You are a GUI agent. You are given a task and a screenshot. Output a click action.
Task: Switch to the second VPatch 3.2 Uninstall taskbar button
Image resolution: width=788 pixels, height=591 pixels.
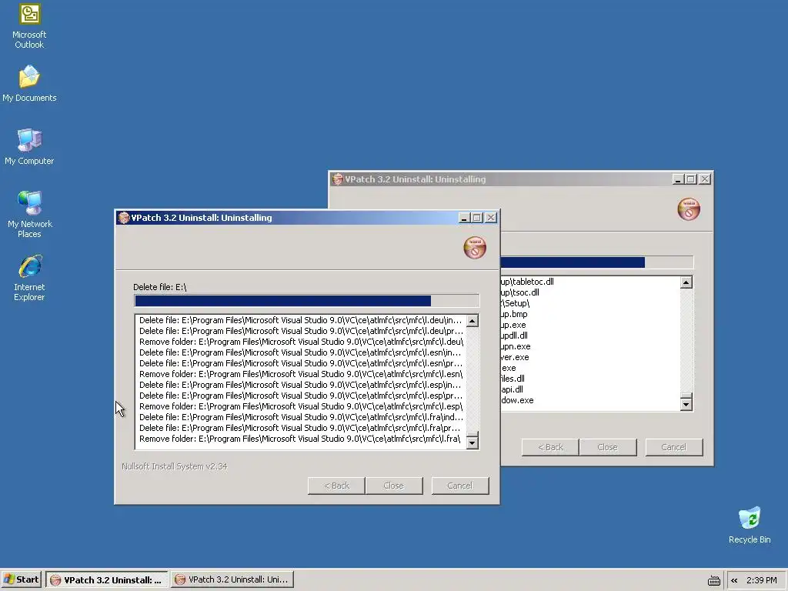232,579
